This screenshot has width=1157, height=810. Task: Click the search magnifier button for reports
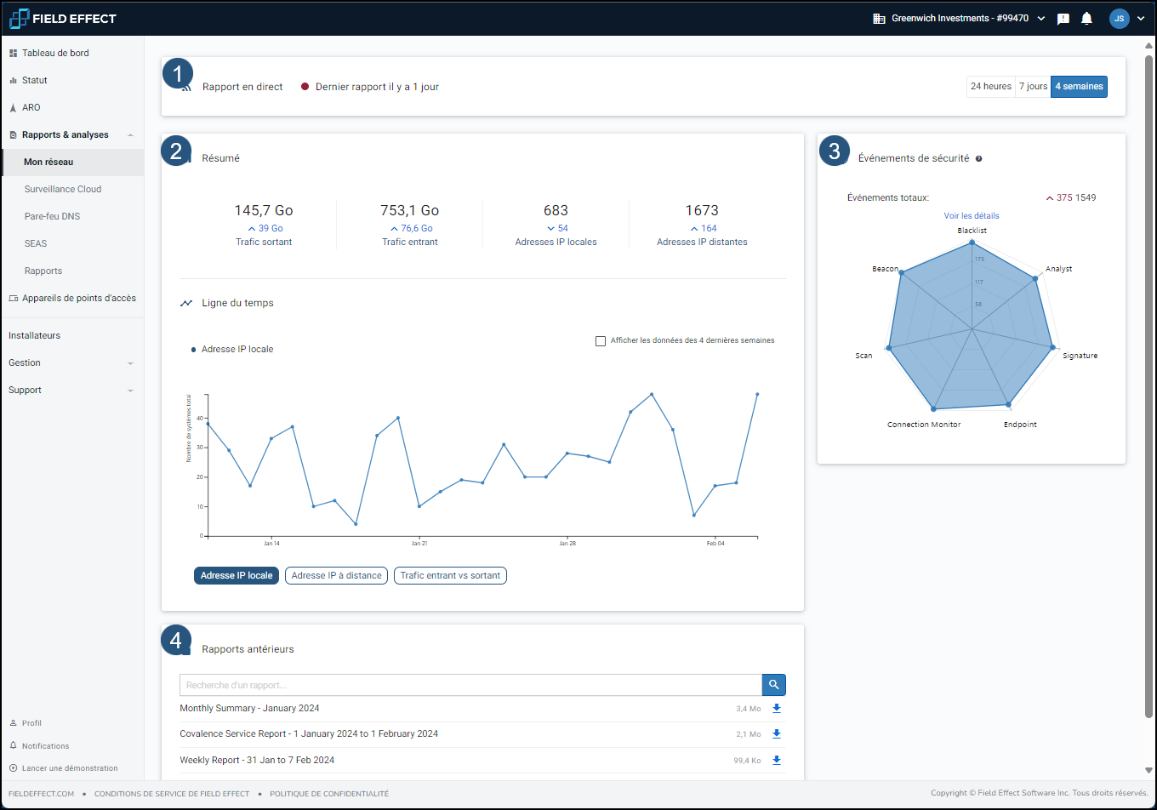tap(773, 684)
